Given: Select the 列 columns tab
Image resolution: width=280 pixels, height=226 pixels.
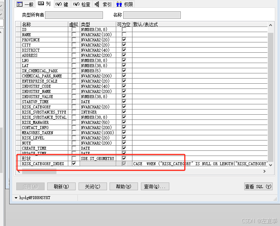Looking at the screenshot, I should pos(45,4).
